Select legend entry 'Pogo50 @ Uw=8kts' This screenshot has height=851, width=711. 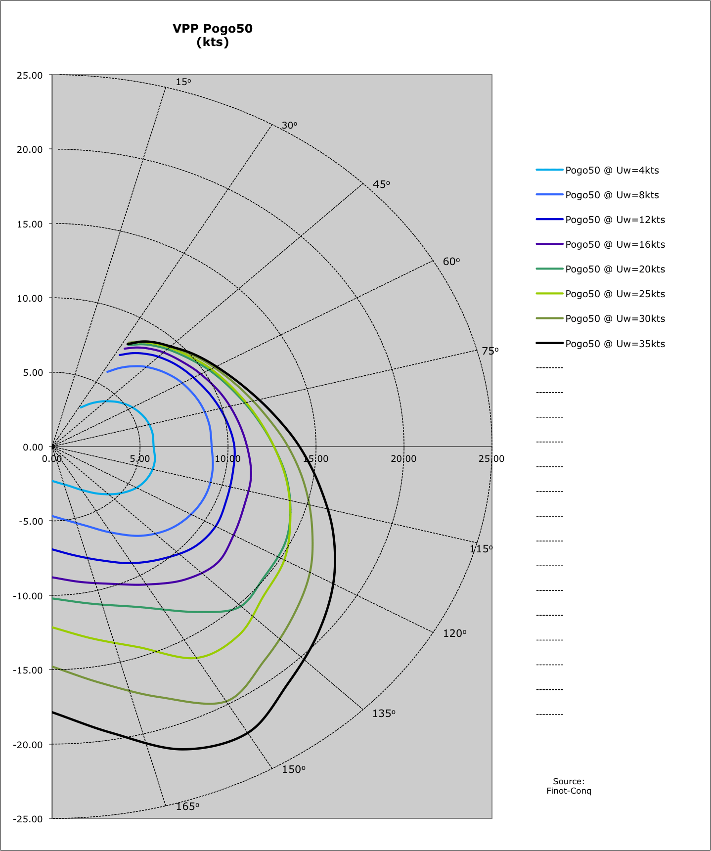(x=598, y=195)
